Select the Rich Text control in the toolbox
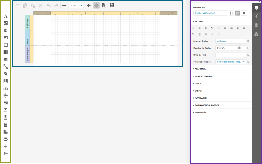Viewport: 262px width, 164px height. pos(6,30)
